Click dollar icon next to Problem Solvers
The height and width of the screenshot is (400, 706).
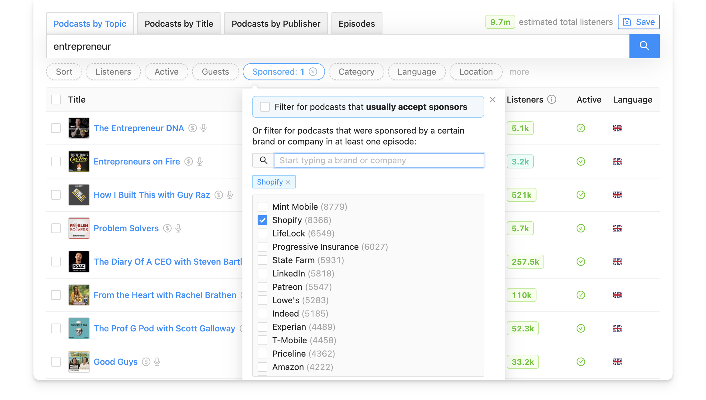(167, 228)
